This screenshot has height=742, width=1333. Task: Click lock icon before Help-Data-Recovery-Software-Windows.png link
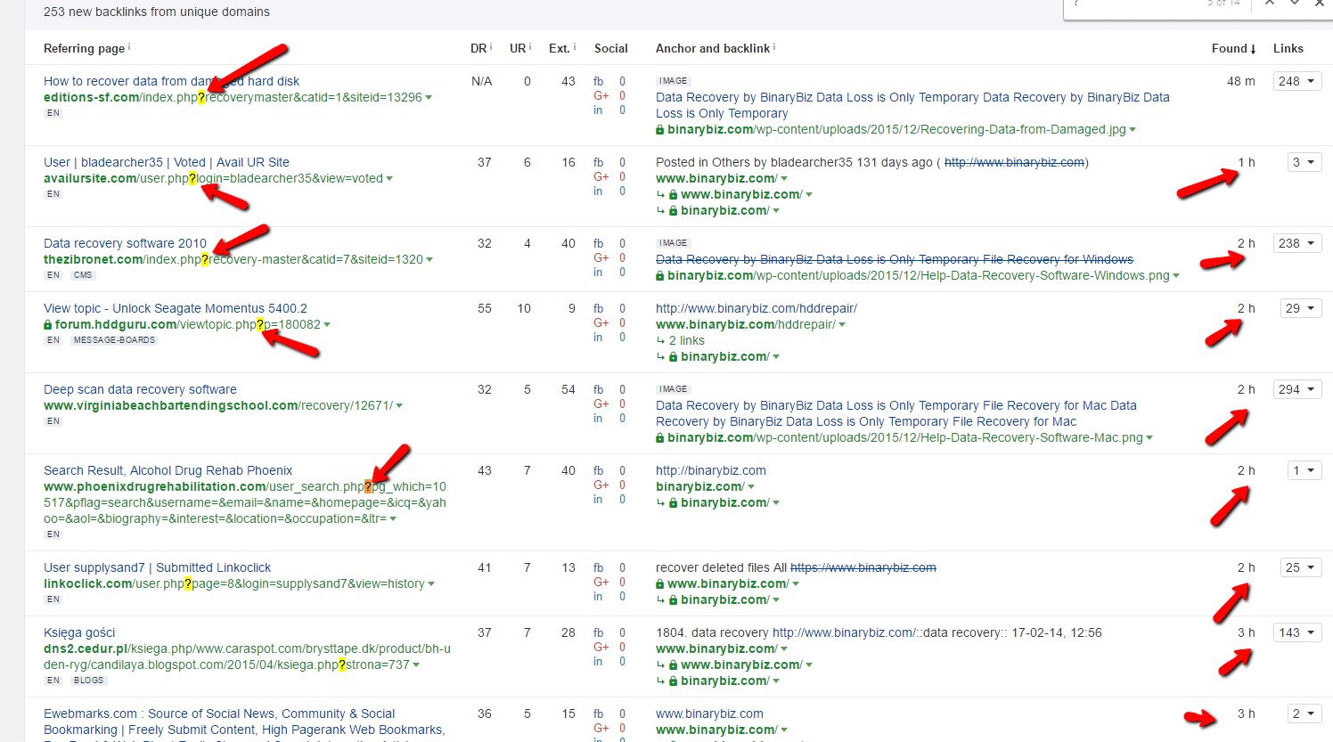click(660, 276)
